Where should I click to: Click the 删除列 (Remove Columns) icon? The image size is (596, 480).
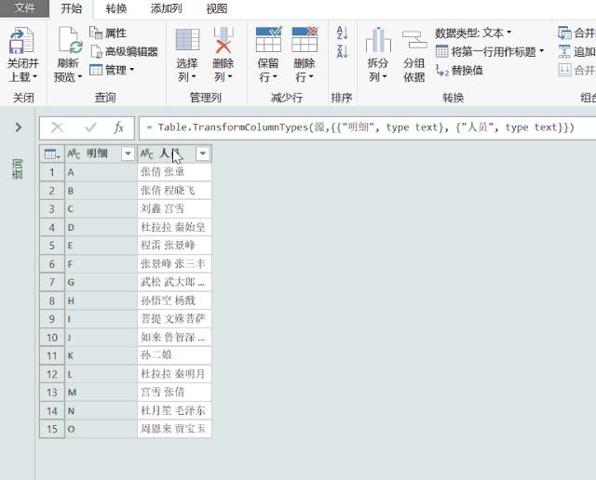tap(223, 39)
